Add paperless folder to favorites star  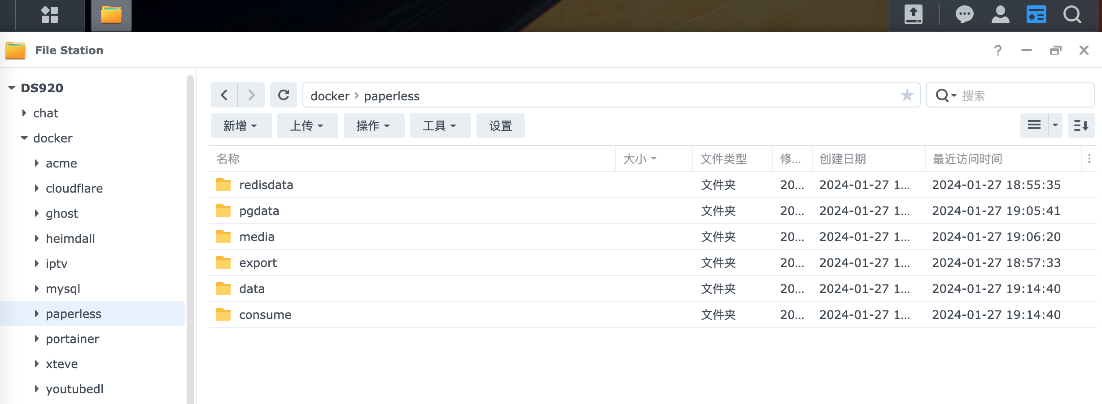tap(907, 95)
